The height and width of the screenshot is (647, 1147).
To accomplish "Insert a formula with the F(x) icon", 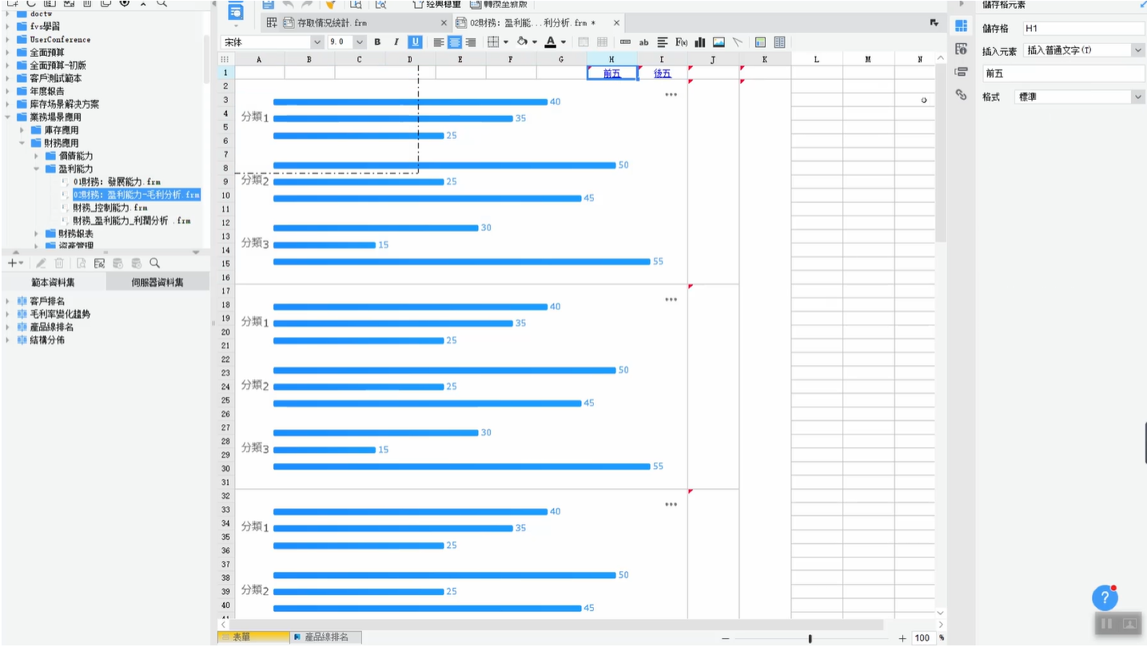I will tap(682, 42).
